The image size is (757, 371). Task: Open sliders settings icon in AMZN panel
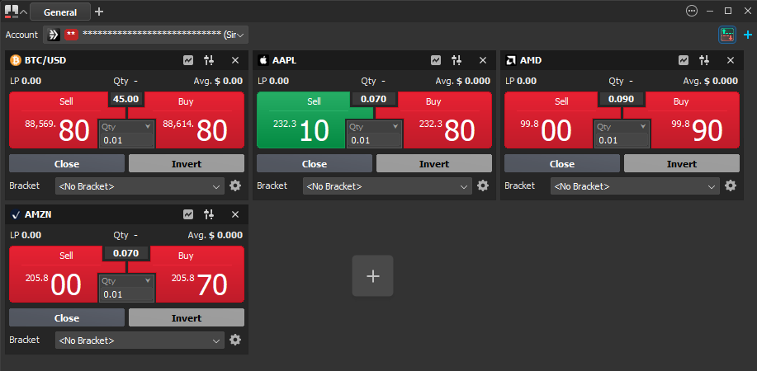pyautogui.click(x=209, y=214)
